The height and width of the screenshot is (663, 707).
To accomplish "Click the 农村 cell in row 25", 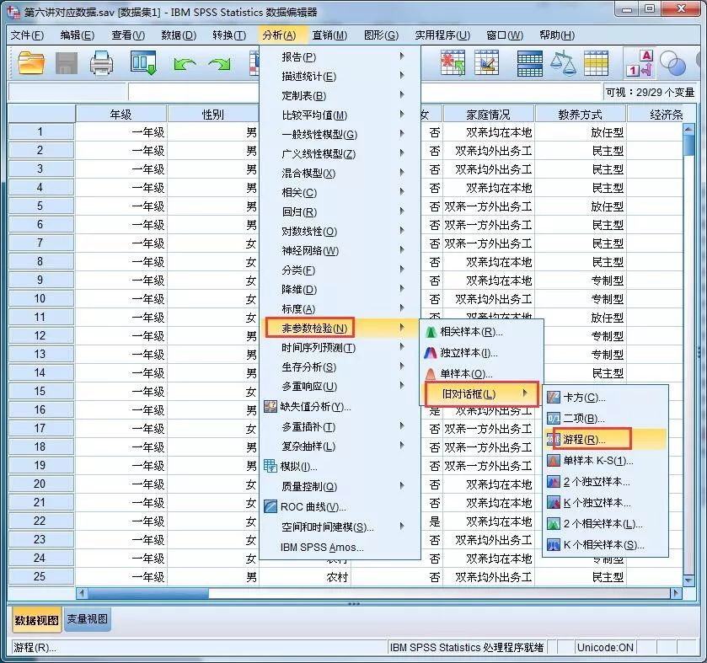I will pos(305,577).
